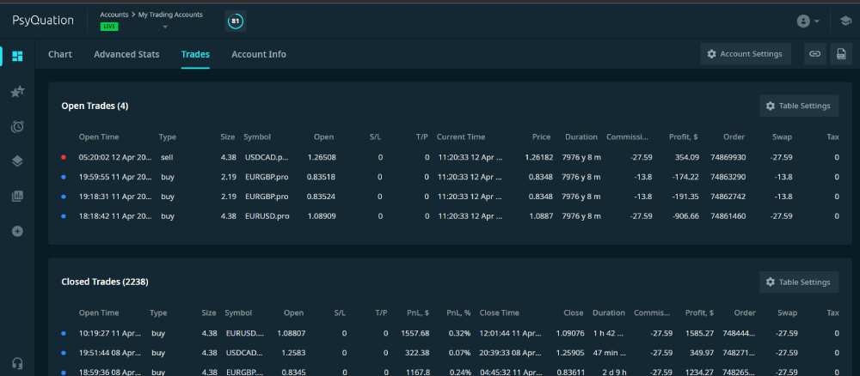
Task: Open the bar chart reports sidebar icon
Action: [x=17, y=196]
